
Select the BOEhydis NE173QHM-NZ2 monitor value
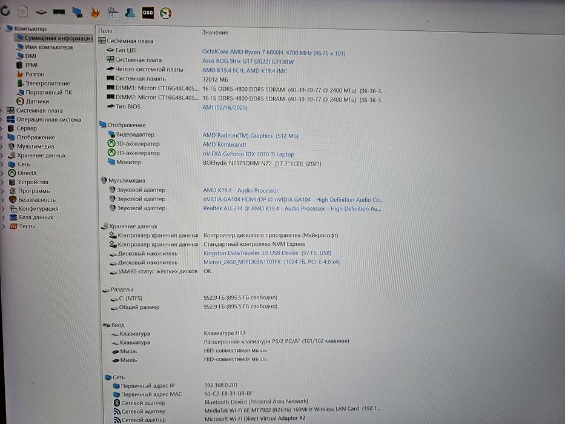[x=262, y=163]
